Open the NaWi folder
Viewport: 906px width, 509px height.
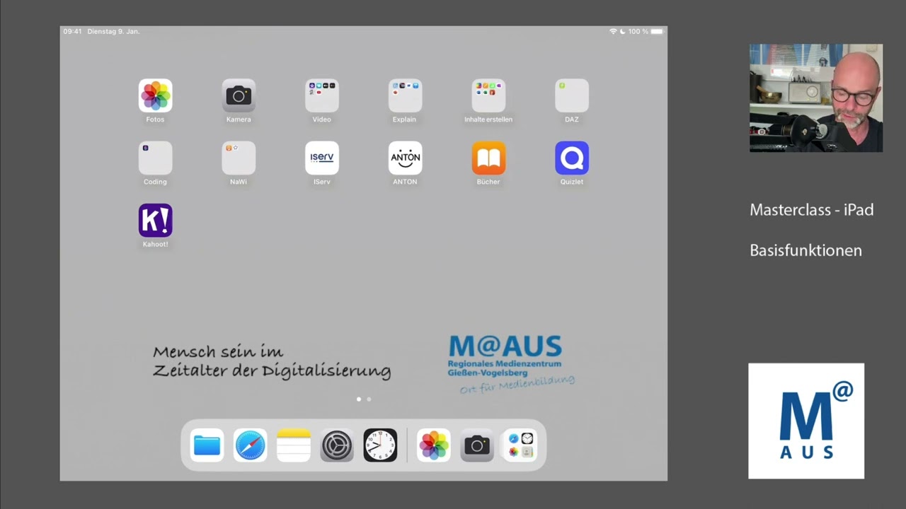point(239,158)
